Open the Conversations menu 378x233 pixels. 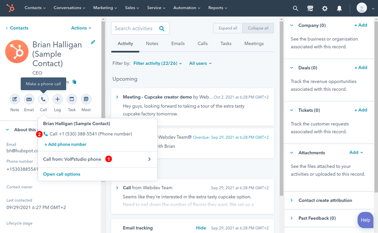(x=69, y=8)
